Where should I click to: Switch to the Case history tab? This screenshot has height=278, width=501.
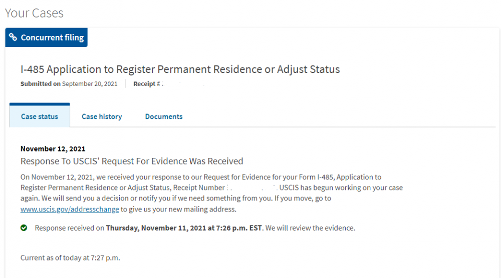tap(102, 116)
